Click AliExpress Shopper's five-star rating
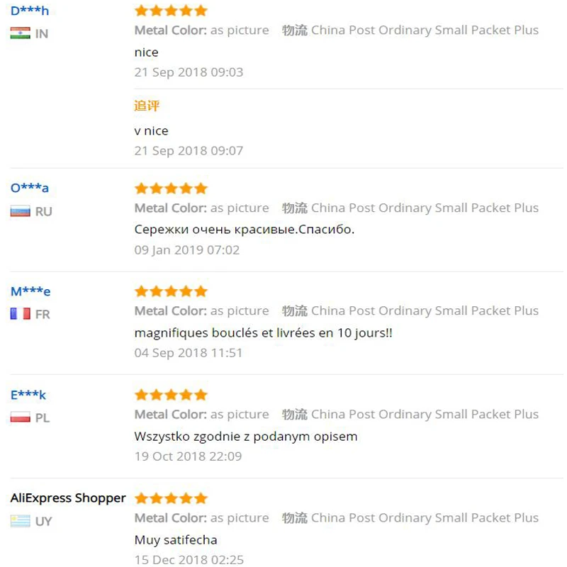 coord(171,498)
